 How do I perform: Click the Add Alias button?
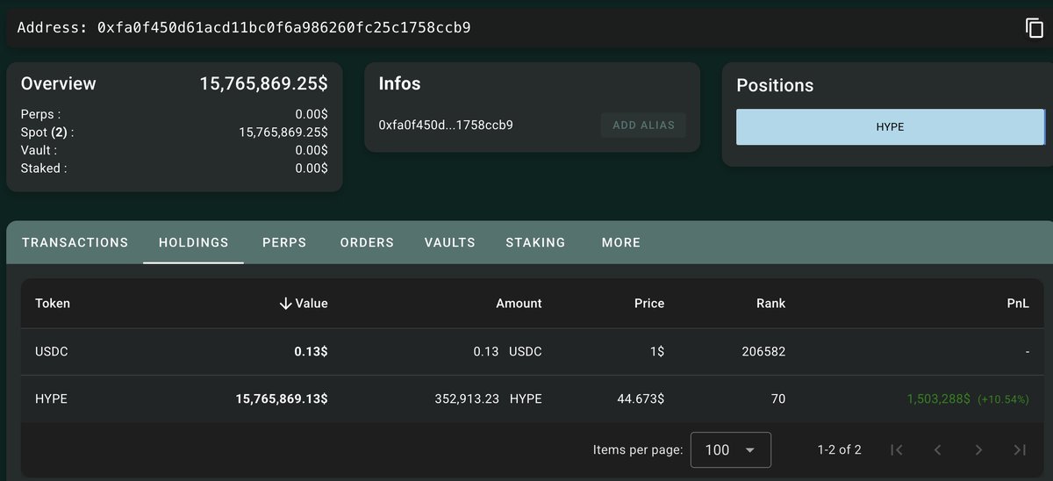[643, 125]
